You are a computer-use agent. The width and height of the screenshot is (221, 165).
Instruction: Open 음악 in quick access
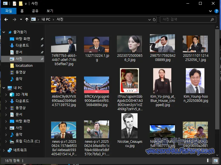pos(19,79)
